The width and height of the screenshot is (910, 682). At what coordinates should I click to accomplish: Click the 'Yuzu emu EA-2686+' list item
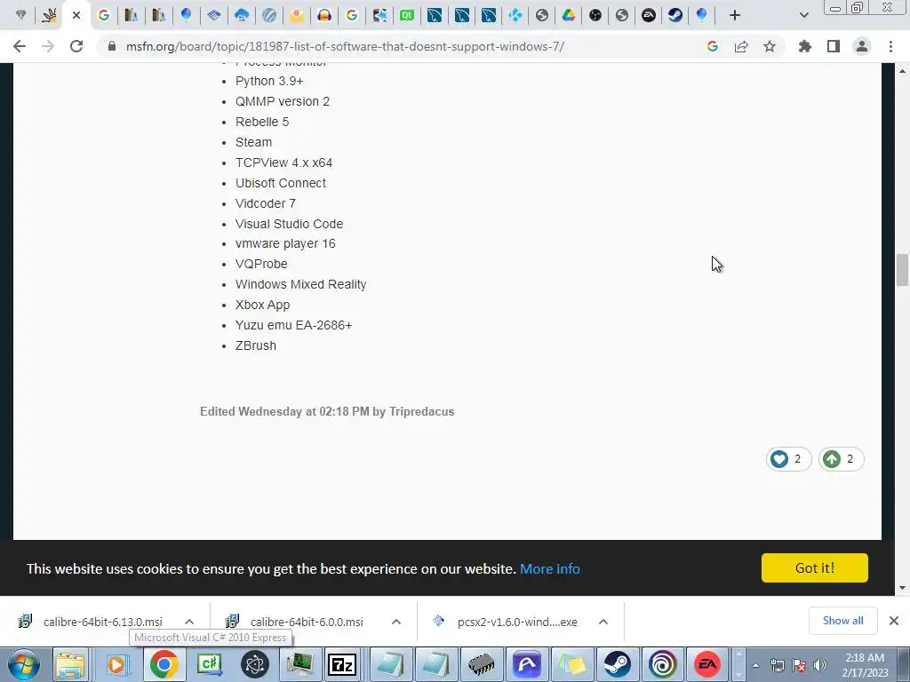point(293,325)
